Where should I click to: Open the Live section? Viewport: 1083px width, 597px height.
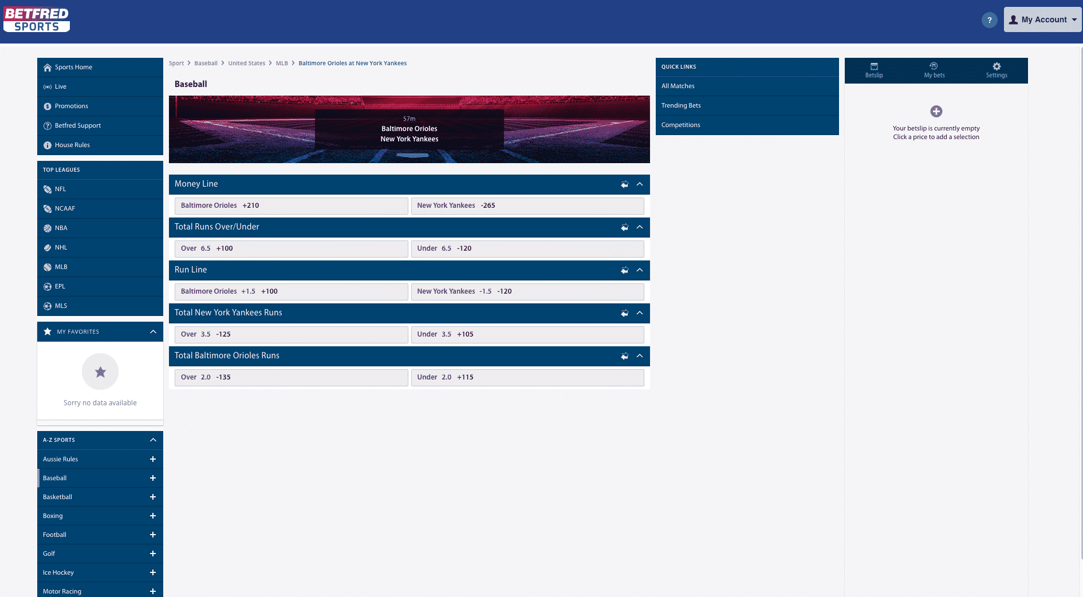click(100, 87)
